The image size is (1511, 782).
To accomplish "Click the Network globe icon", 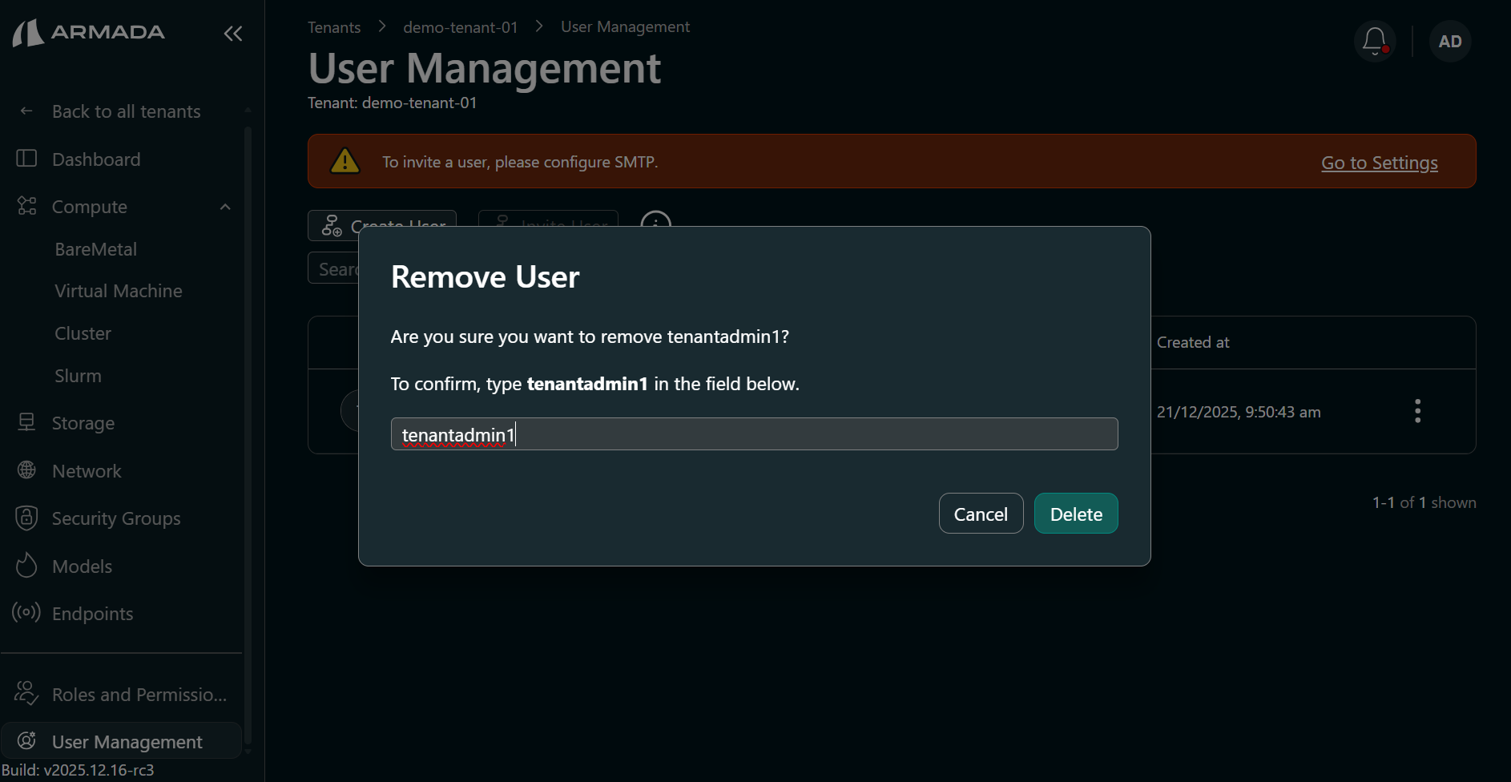I will 26,470.
